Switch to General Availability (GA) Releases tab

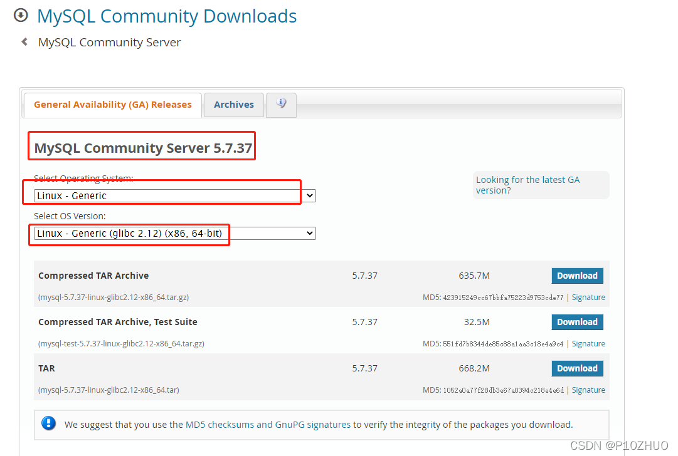tap(113, 105)
